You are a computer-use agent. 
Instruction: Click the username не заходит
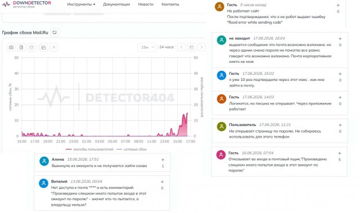click(240, 38)
